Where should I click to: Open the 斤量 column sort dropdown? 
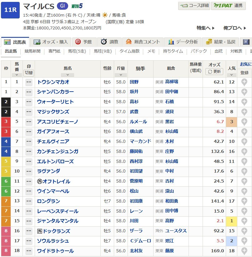point(121,75)
